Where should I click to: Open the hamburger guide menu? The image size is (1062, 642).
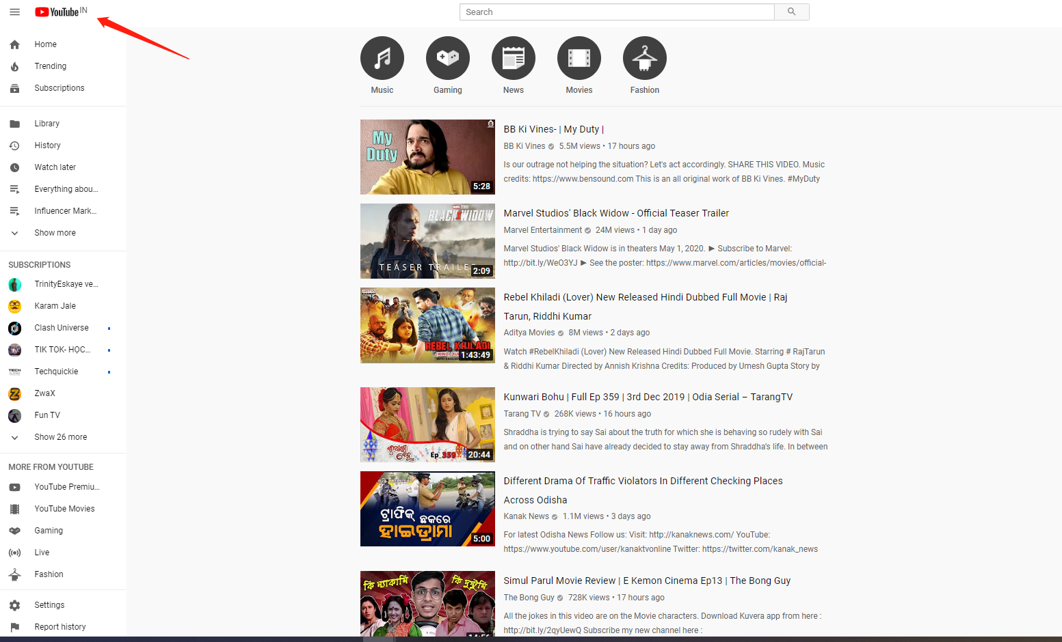(x=15, y=12)
